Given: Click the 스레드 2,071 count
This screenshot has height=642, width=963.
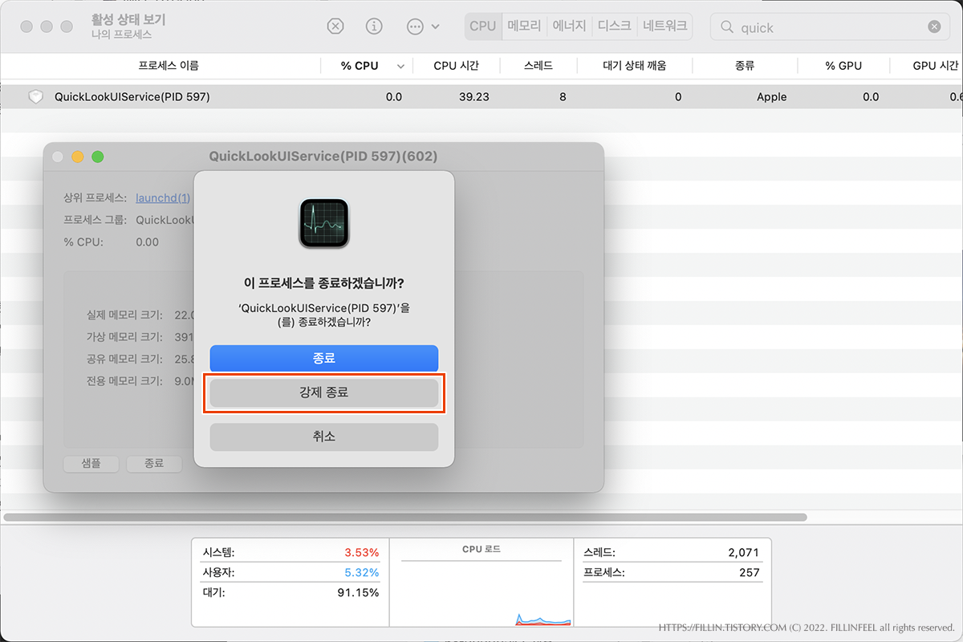Looking at the screenshot, I should 743,552.
